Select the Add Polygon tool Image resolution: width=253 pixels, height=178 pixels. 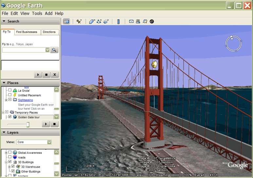tap(92, 22)
